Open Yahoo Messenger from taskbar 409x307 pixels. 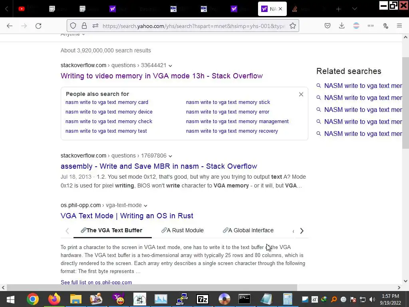pyautogui.click(x=118, y=299)
